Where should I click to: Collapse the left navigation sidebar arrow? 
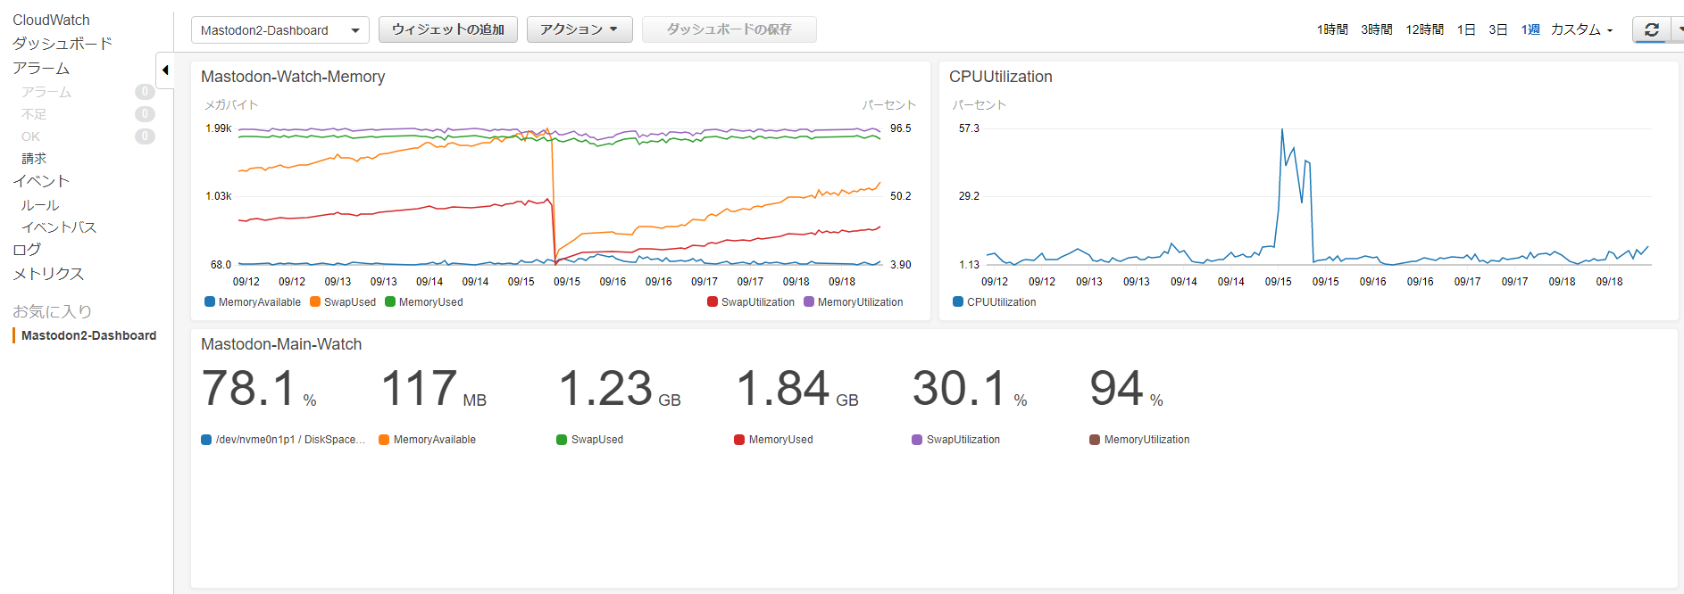tap(165, 70)
